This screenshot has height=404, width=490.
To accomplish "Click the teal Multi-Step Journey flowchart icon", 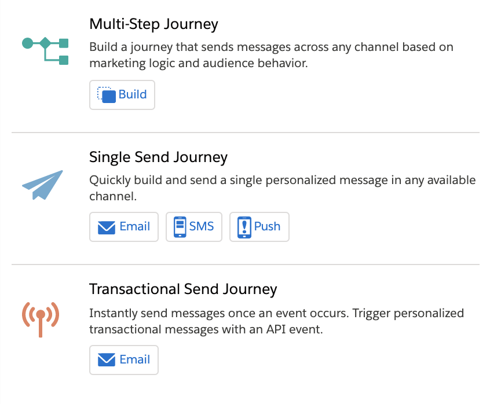I will click(45, 51).
